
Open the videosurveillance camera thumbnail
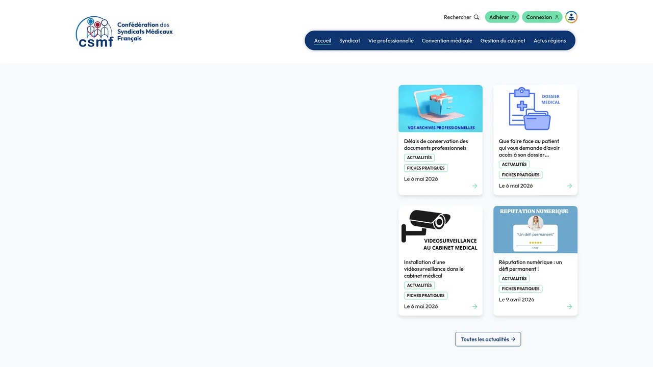[x=440, y=229]
